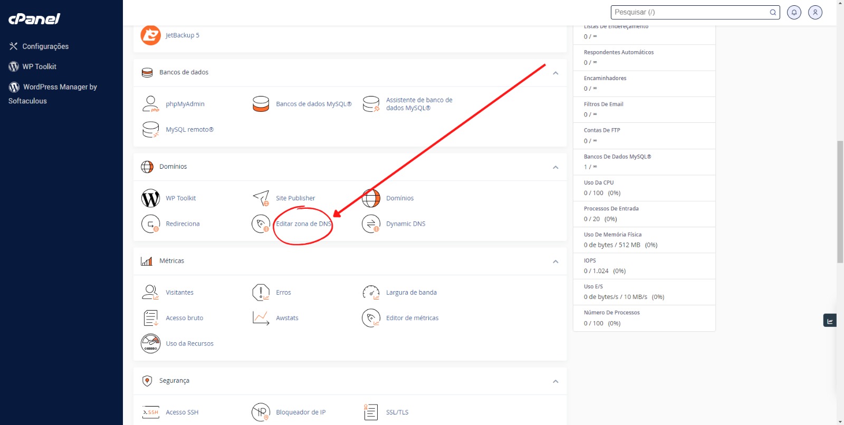Collapse the Domínios section

(555, 167)
